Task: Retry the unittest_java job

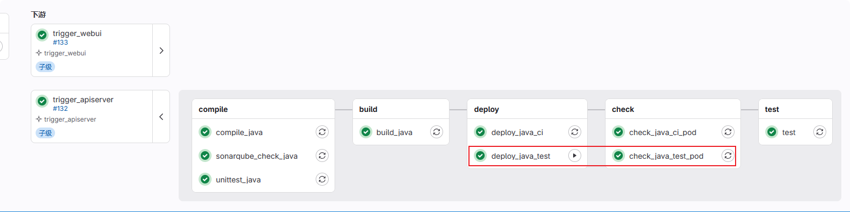Action: [322, 179]
